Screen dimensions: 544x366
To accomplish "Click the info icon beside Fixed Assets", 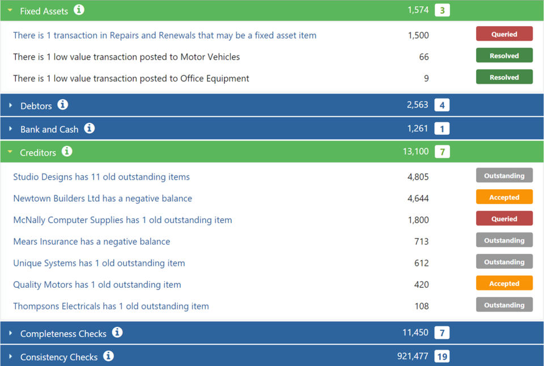I will [x=79, y=10].
